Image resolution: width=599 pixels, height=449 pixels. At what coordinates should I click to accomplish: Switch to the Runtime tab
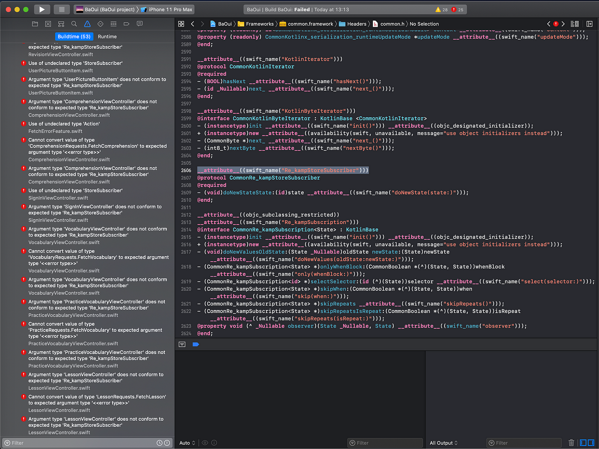pos(107,37)
